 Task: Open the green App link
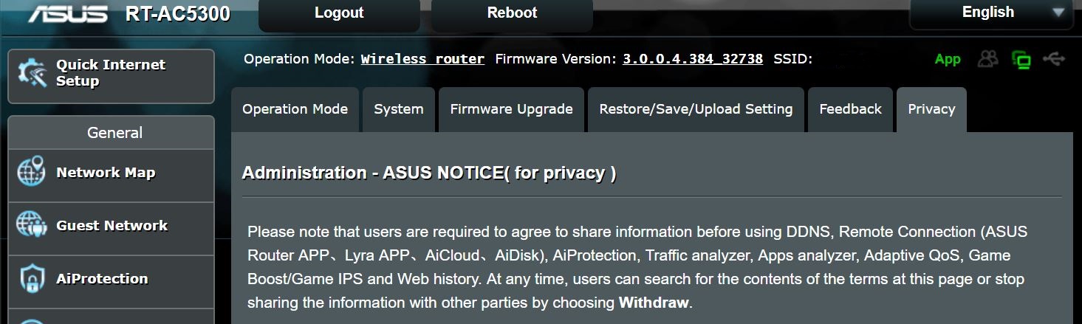click(x=948, y=59)
